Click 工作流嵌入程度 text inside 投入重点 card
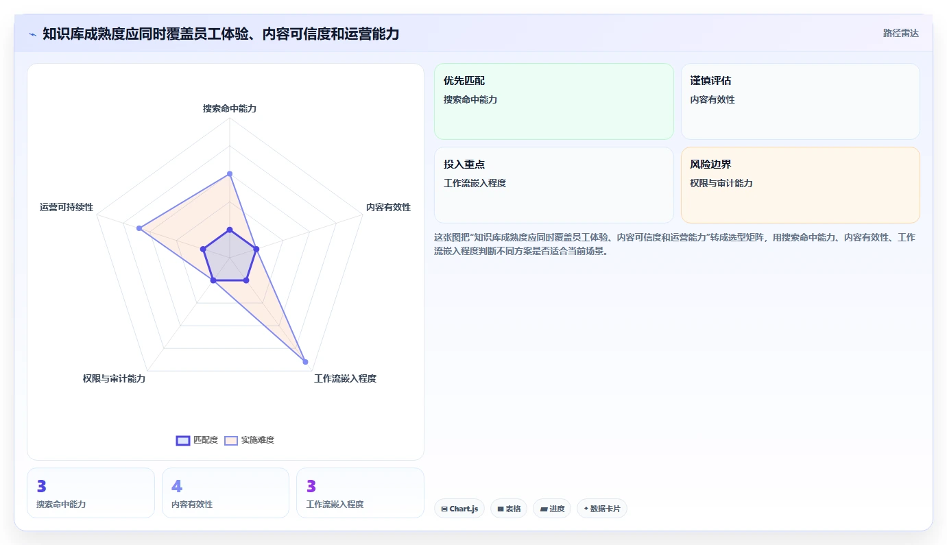Viewport: 947px width, 545px height. point(475,183)
